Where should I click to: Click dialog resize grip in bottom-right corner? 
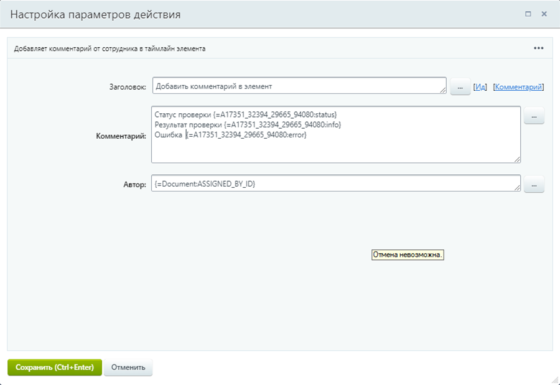click(554, 379)
